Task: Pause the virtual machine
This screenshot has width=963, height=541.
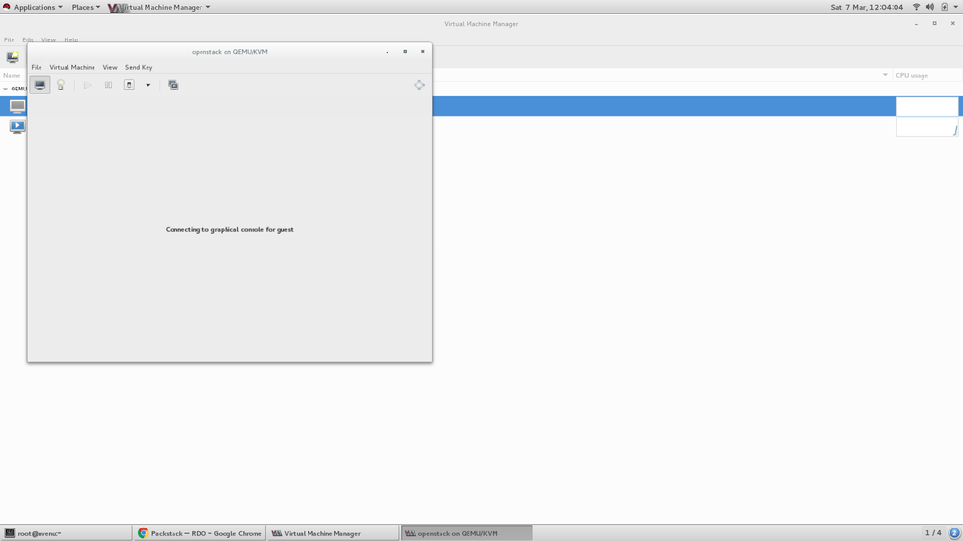Action: 108,85
